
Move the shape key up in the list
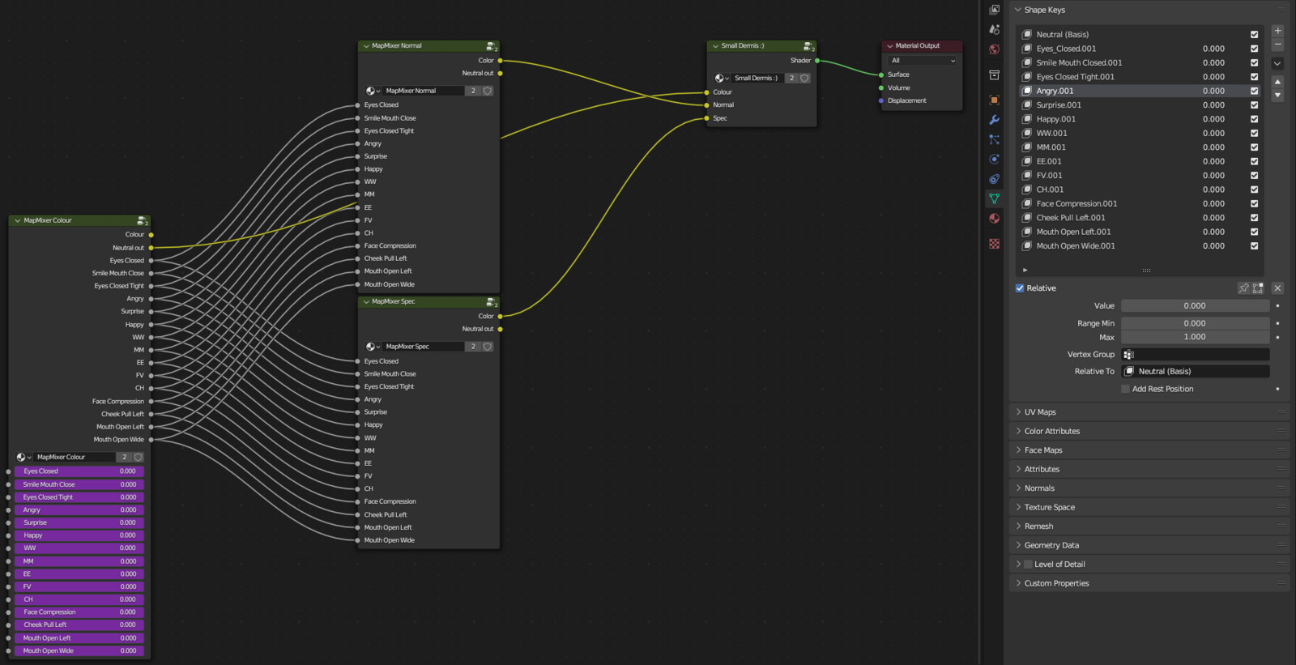(1277, 82)
